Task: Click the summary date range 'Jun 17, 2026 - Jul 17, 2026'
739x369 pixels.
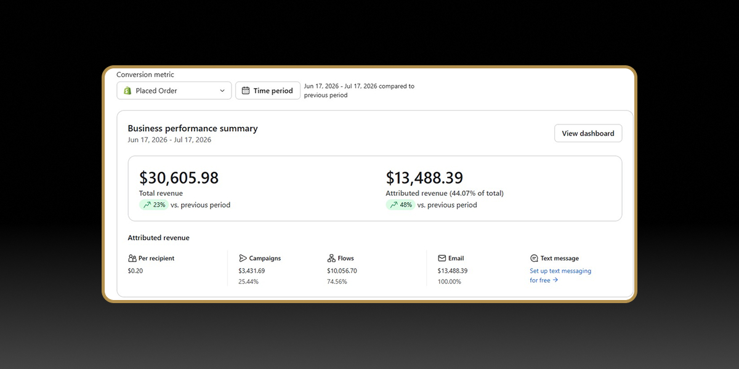Action: pos(169,140)
